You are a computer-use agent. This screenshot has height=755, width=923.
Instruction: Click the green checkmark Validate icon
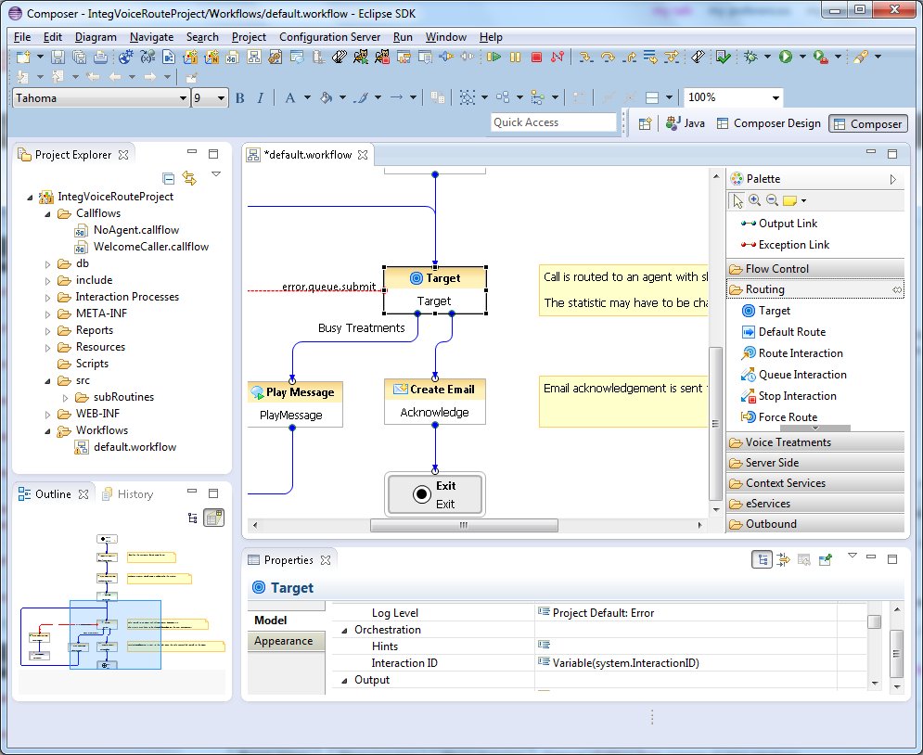point(723,57)
